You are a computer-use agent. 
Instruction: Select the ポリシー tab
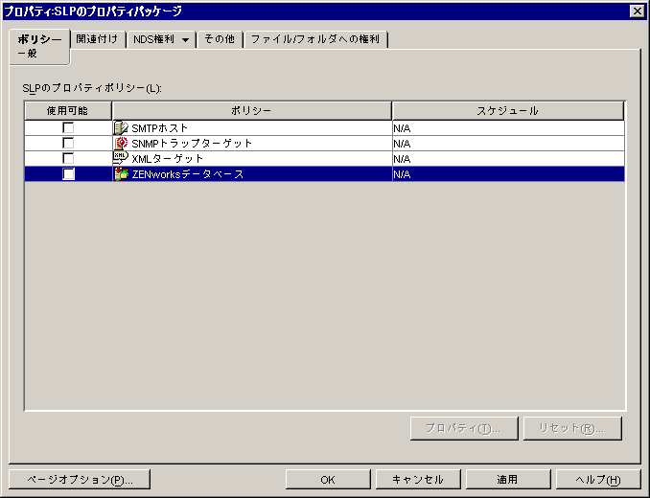(39, 46)
